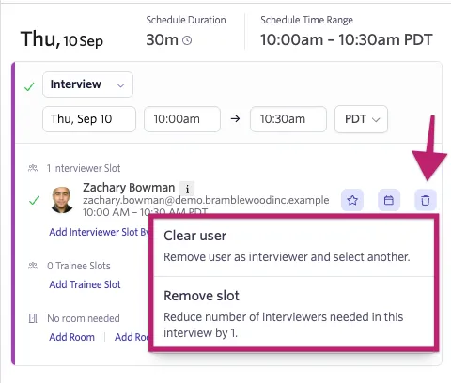This screenshot has width=451, height=383.
Task: Click the Thu, 10 Sep heading
Action: click(x=62, y=39)
